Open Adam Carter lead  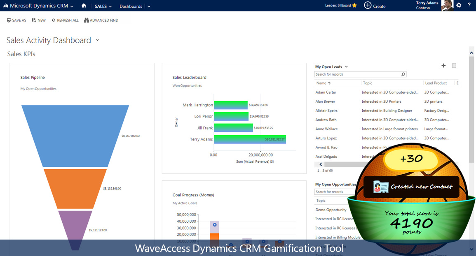point(326,92)
